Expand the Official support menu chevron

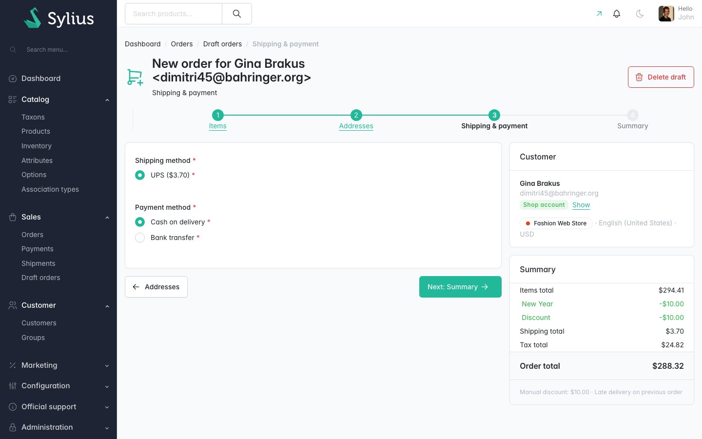[x=107, y=407]
